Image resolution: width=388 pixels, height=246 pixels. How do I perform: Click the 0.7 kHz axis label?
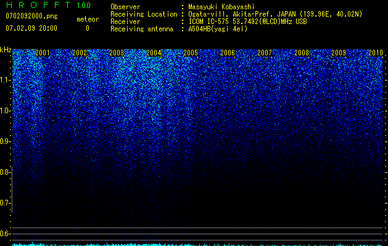(x=4, y=203)
